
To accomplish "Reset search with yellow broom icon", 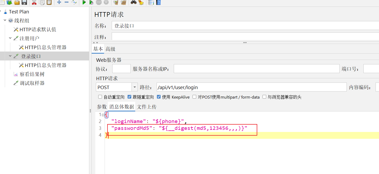I will (x=141, y=2).
